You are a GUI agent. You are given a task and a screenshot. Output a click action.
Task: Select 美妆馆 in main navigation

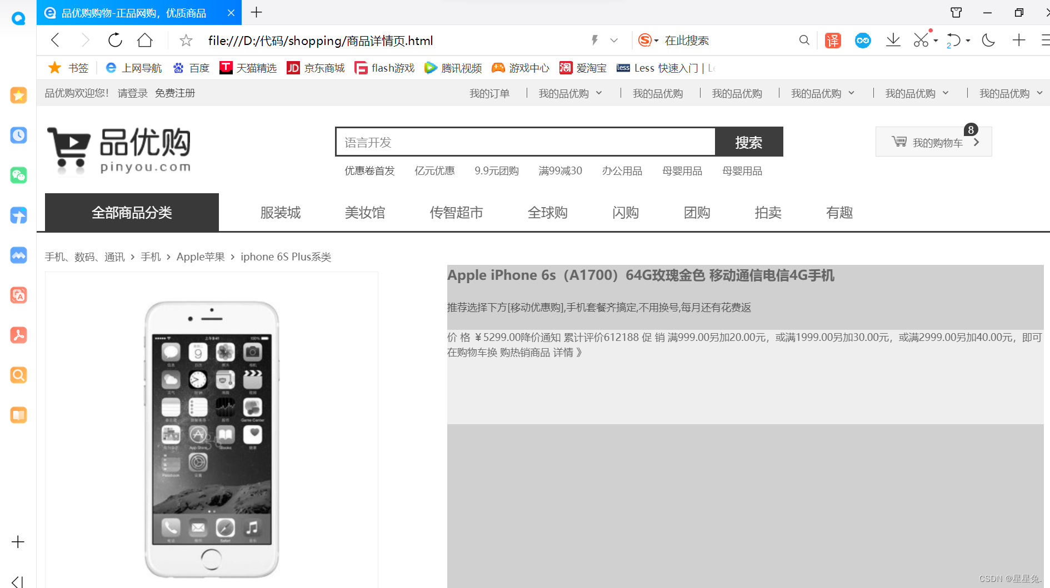365,213
